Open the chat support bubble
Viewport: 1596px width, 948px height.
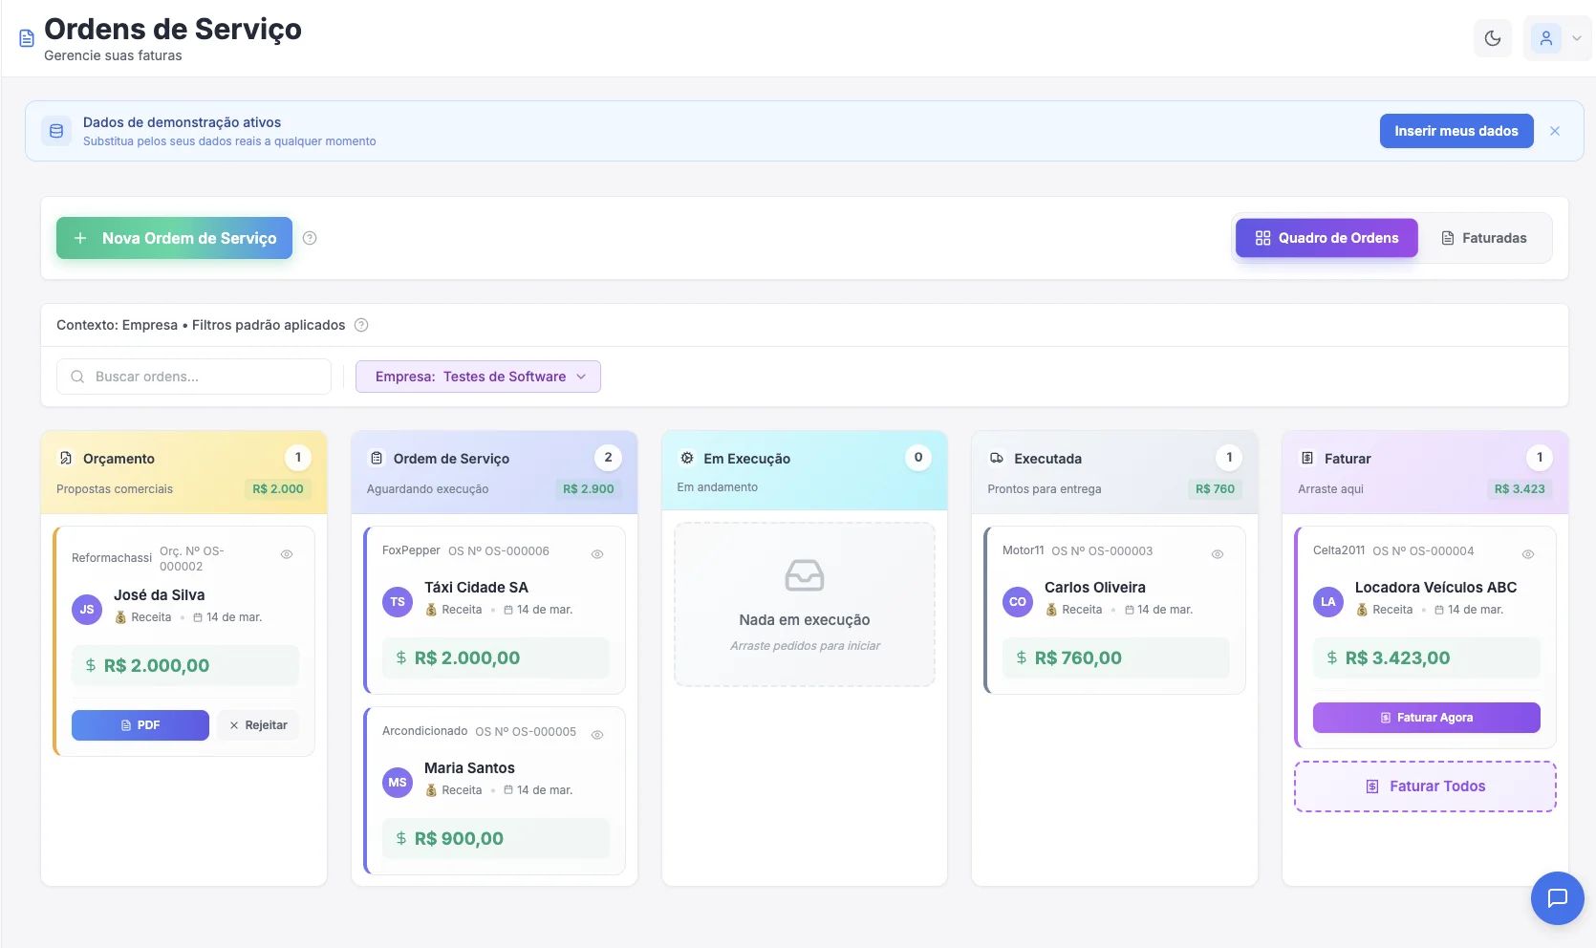coord(1557,897)
